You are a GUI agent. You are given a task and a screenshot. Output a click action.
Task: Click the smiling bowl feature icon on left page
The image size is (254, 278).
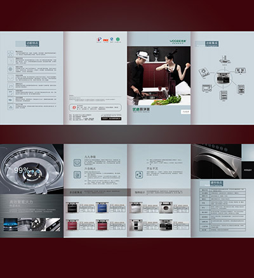click(10, 77)
